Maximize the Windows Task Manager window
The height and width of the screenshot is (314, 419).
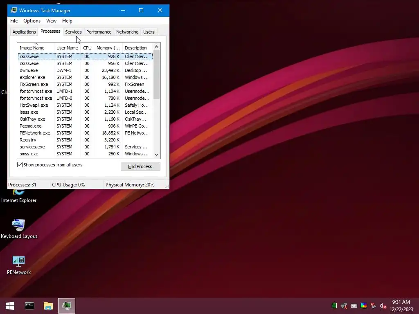(x=141, y=10)
